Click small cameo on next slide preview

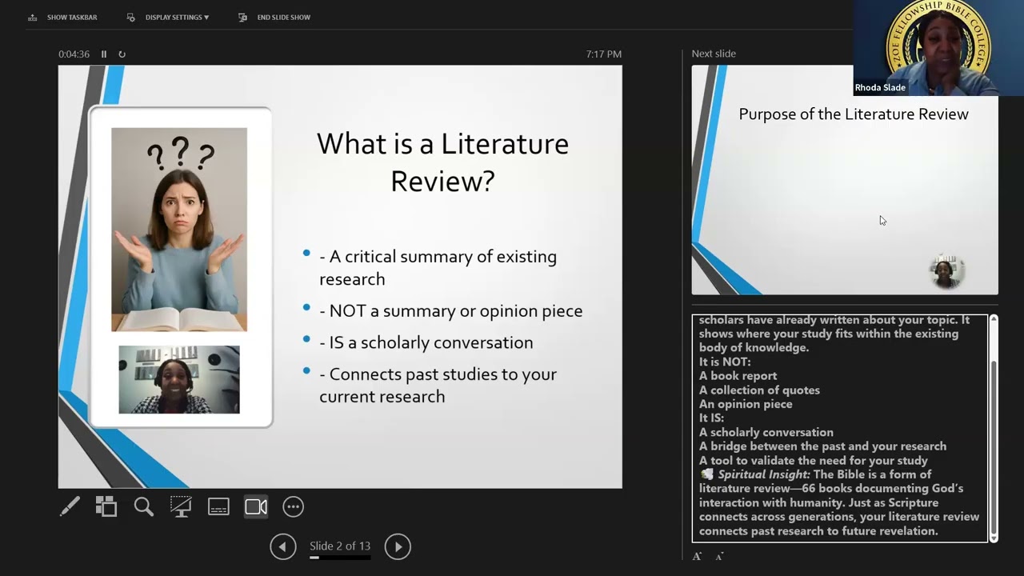(x=946, y=272)
